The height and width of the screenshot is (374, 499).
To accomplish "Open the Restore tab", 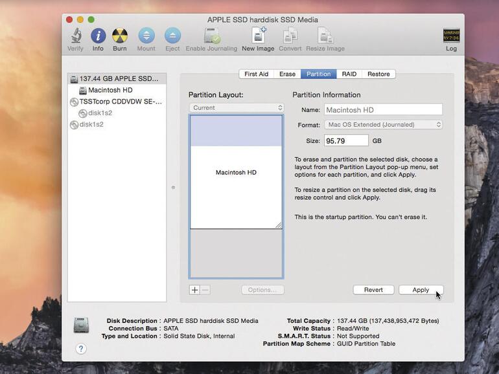I will (378, 74).
